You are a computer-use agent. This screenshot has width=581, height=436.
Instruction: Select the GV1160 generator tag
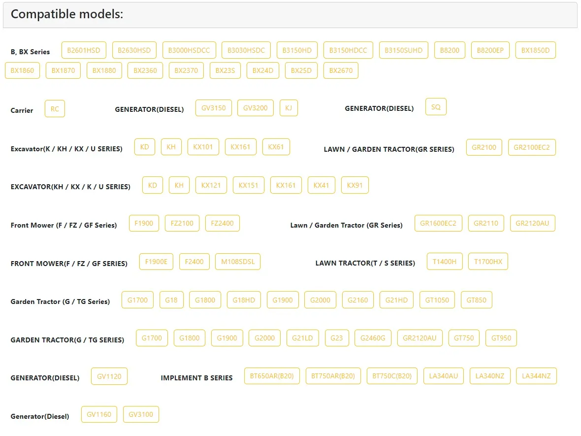(x=99, y=414)
